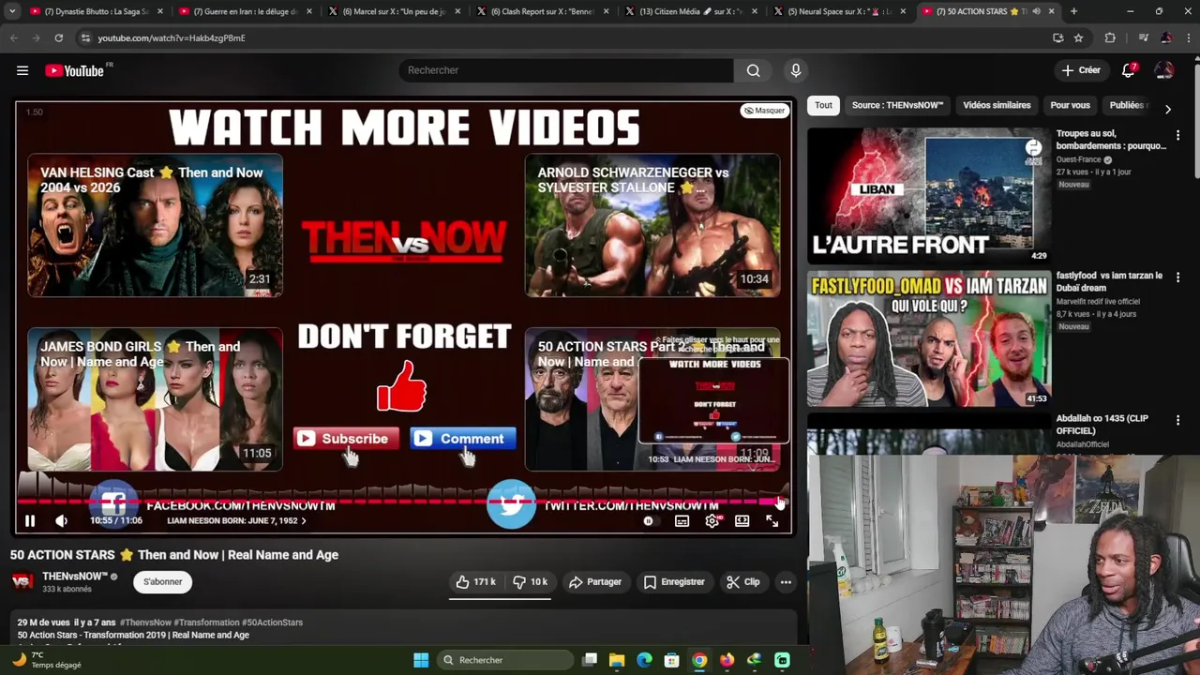Pause the video
The image size is (1200, 675).
[30, 521]
